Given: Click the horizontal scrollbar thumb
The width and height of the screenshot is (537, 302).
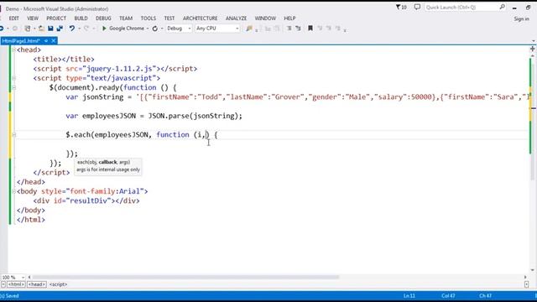Looking at the screenshot, I should (185, 277).
